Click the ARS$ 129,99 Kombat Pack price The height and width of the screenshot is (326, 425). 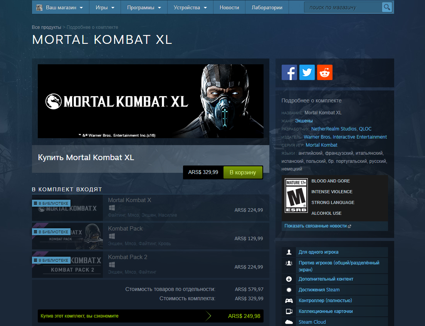click(249, 239)
